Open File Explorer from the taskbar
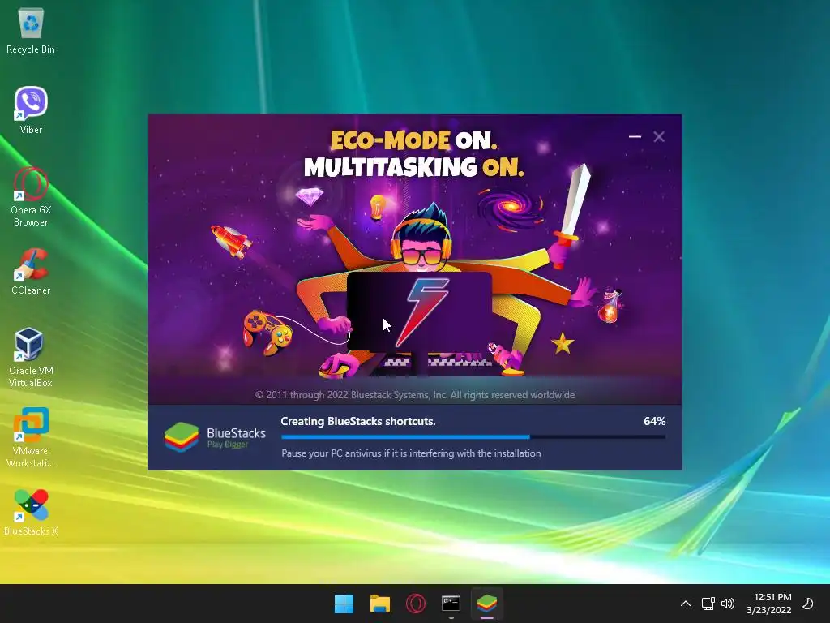Viewport: 830px width, 623px height. pyautogui.click(x=380, y=604)
